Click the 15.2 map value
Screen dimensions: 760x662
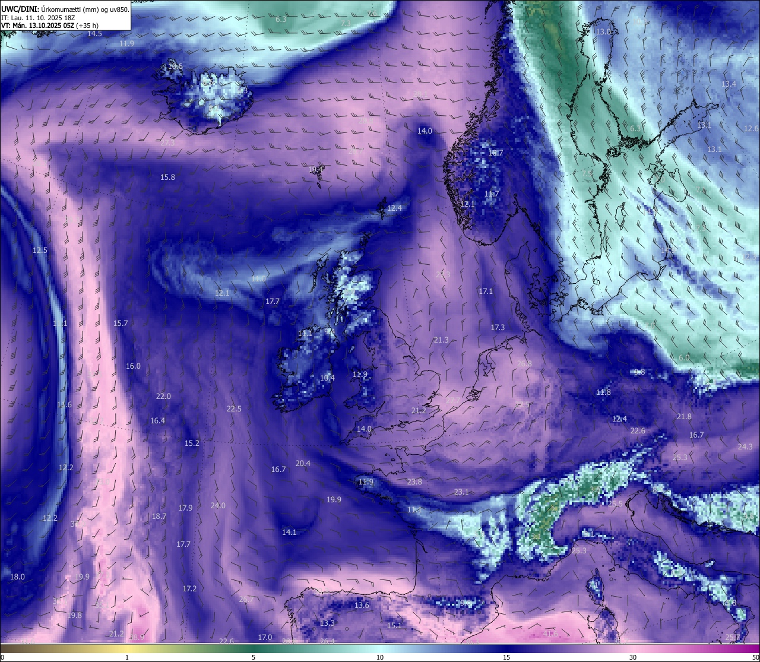pyautogui.click(x=192, y=444)
